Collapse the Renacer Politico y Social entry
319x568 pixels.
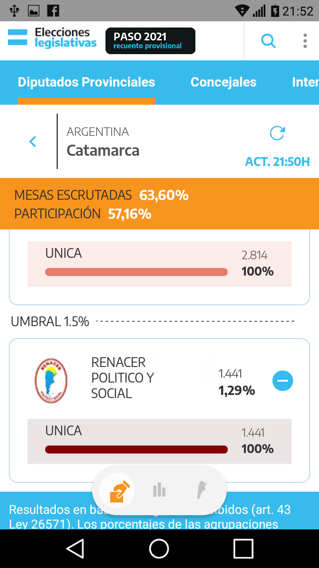[283, 381]
